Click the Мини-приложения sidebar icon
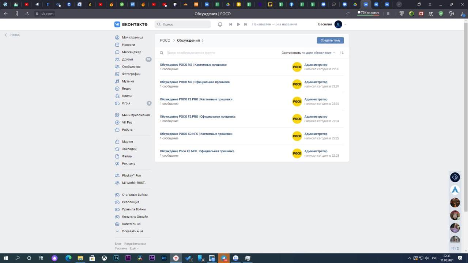 [117, 115]
